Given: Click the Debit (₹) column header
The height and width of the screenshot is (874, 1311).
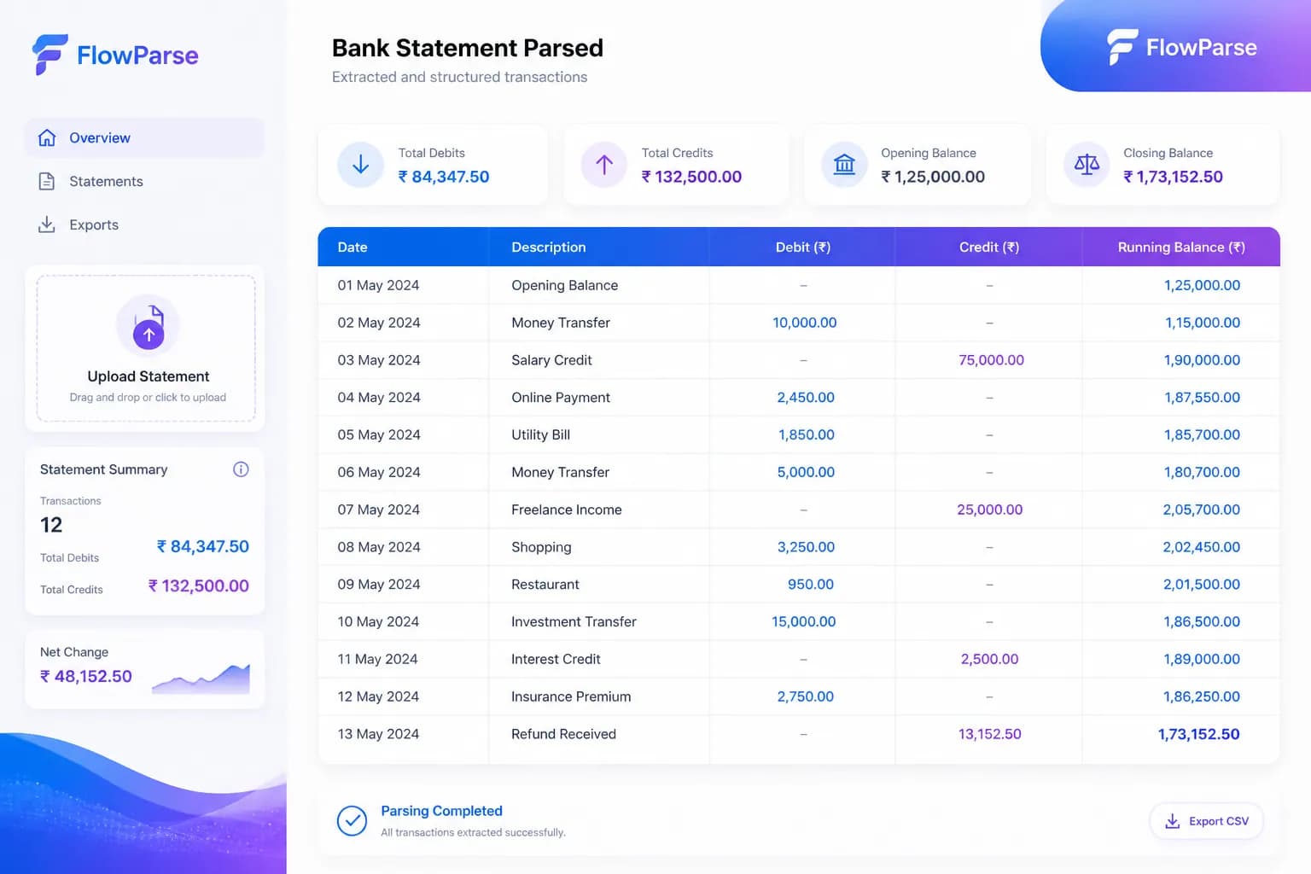Looking at the screenshot, I should tap(803, 248).
